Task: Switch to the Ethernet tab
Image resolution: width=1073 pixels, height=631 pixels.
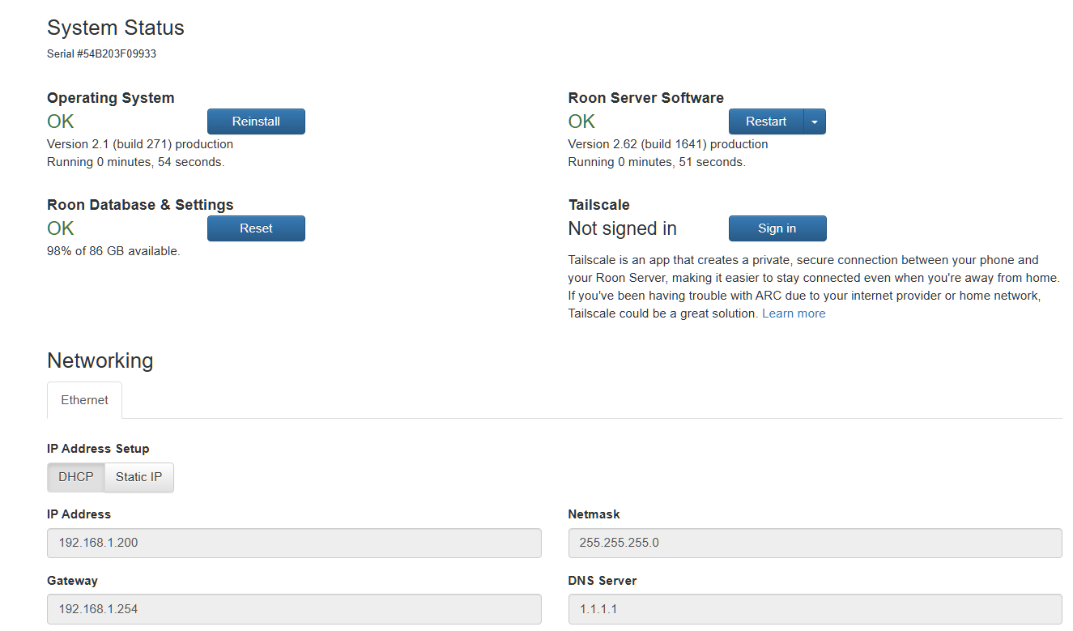Action: pos(85,400)
